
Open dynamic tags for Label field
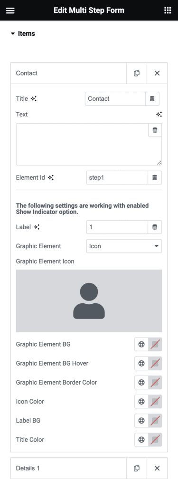pyautogui.click(x=155, y=227)
